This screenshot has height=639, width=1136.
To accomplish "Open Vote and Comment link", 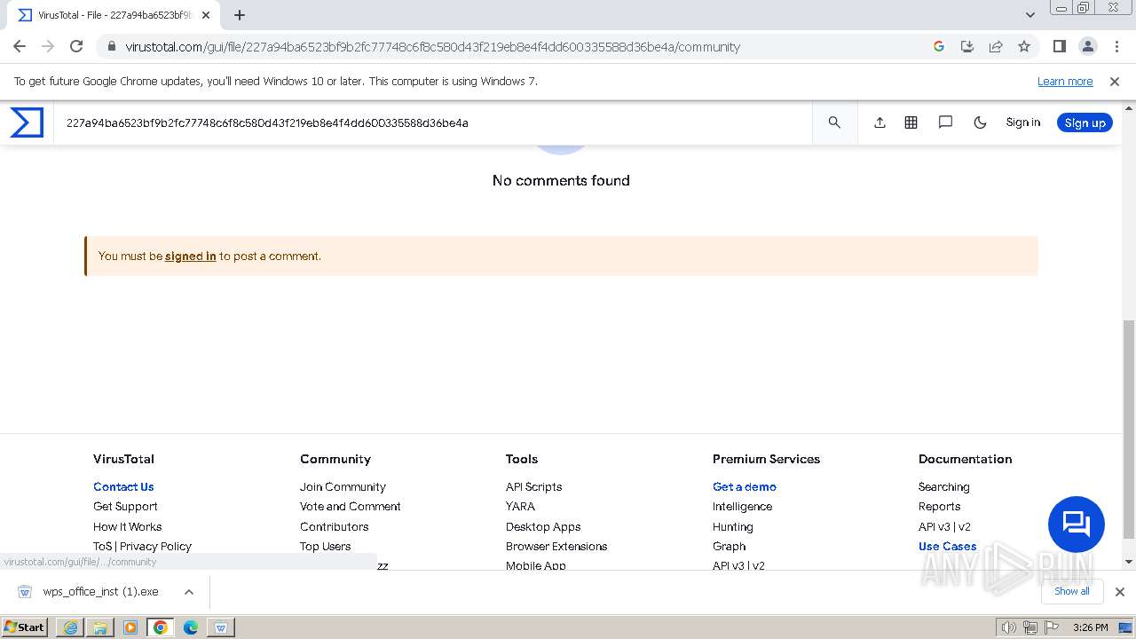I will (350, 506).
